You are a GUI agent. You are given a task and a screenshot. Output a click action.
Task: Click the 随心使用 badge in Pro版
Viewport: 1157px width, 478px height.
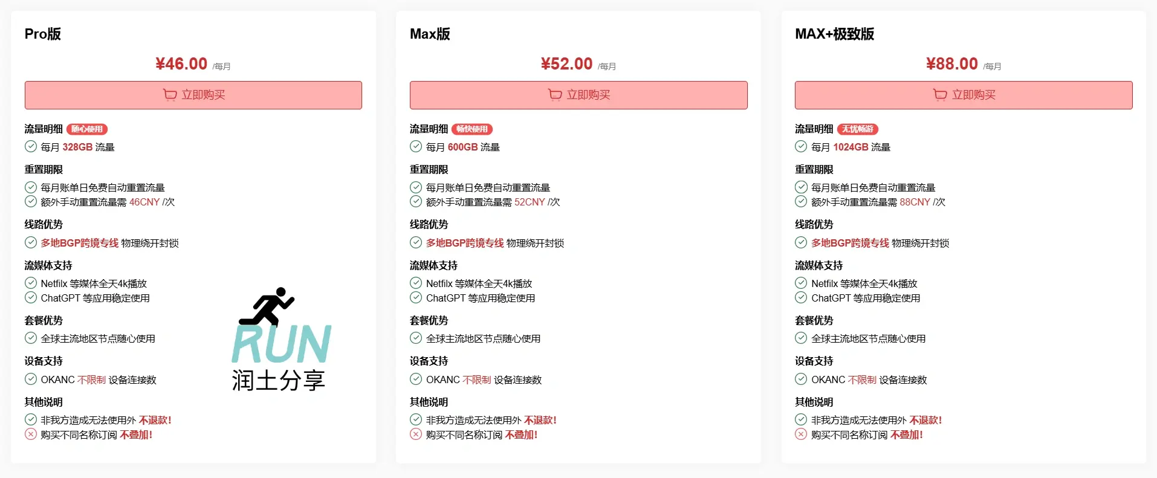click(87, 129)
